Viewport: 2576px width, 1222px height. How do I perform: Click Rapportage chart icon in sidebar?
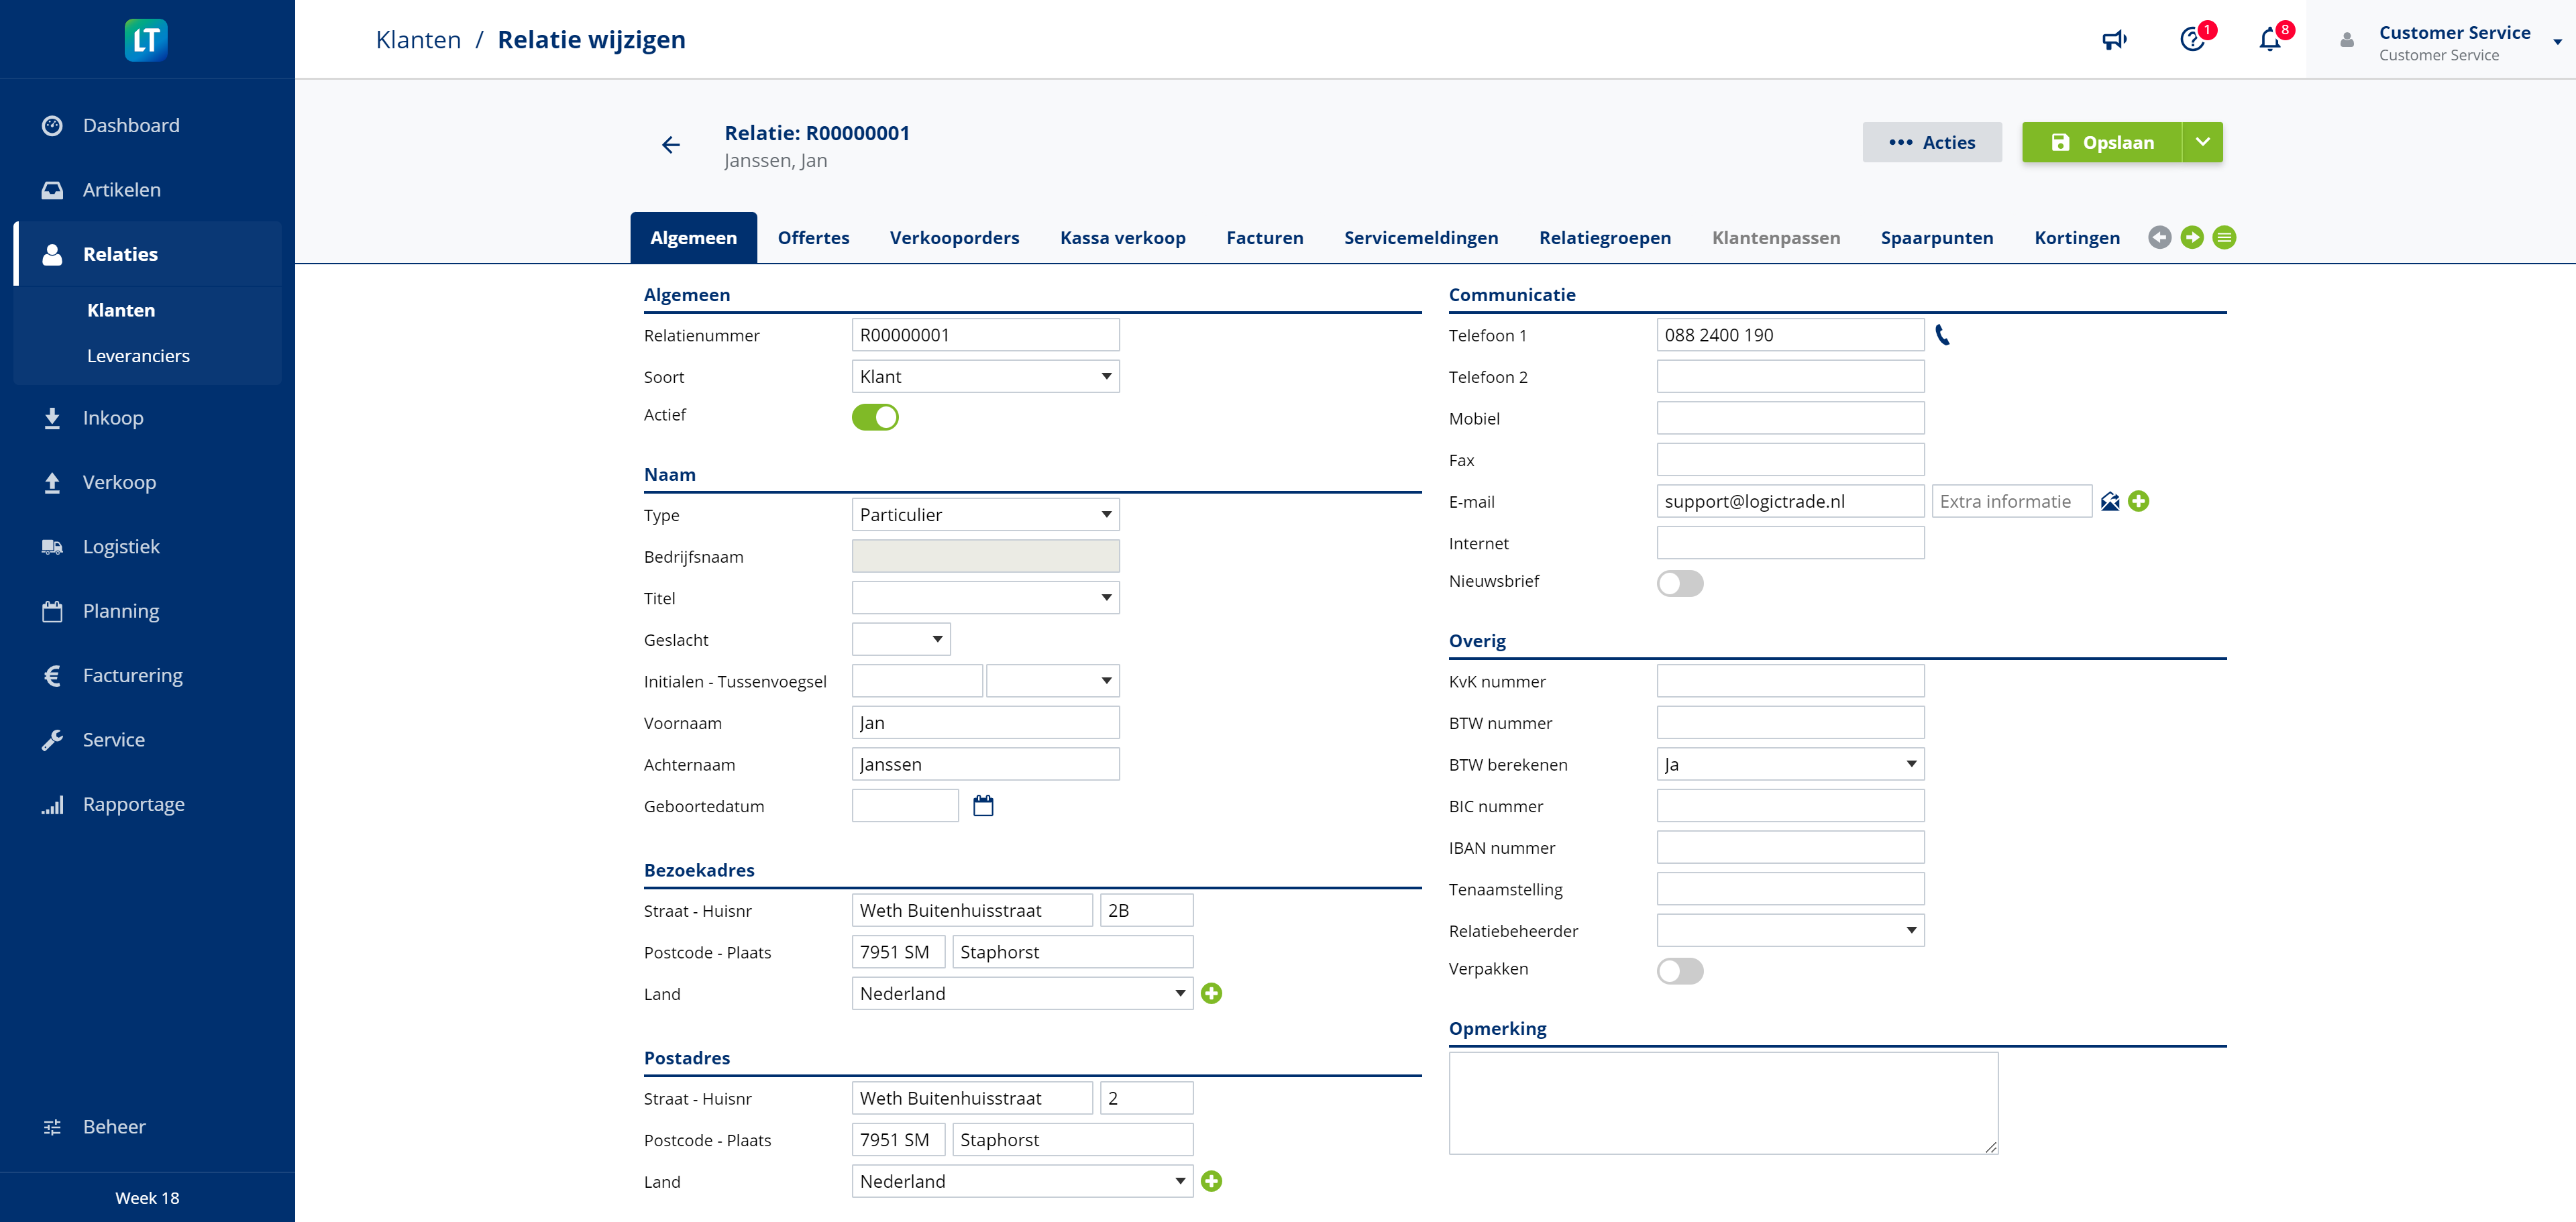[x=52, y=805]
